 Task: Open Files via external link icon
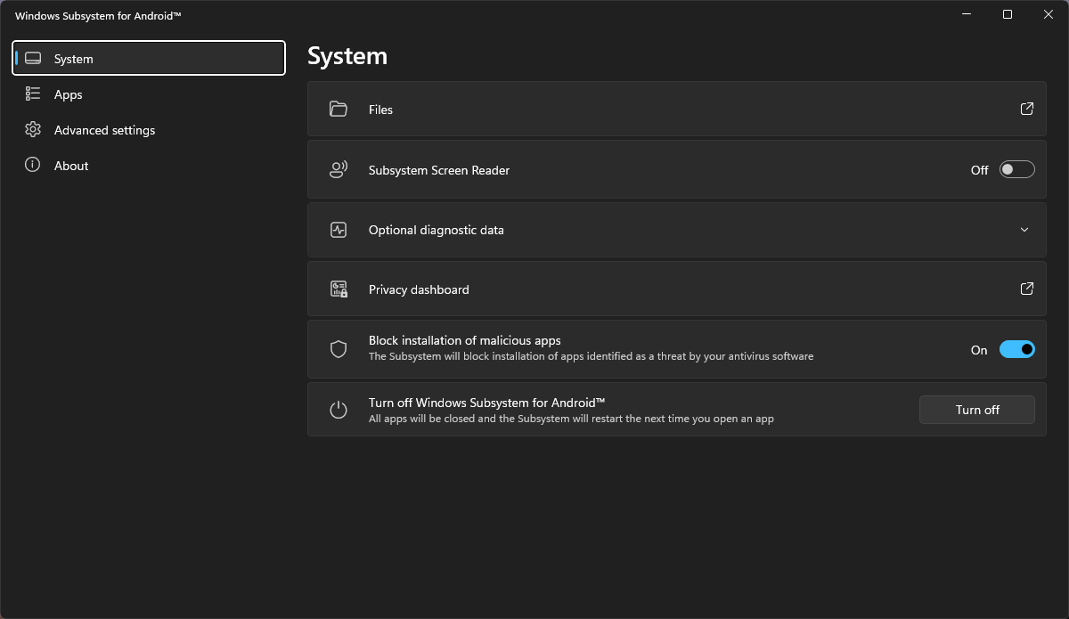coord(1026,109)
